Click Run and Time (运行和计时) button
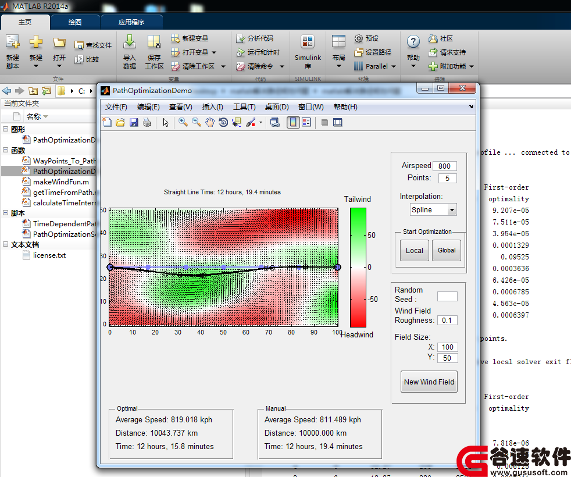The width and height of the screenshot is (571, 477). pyautogui.click(x=258, y=52)
